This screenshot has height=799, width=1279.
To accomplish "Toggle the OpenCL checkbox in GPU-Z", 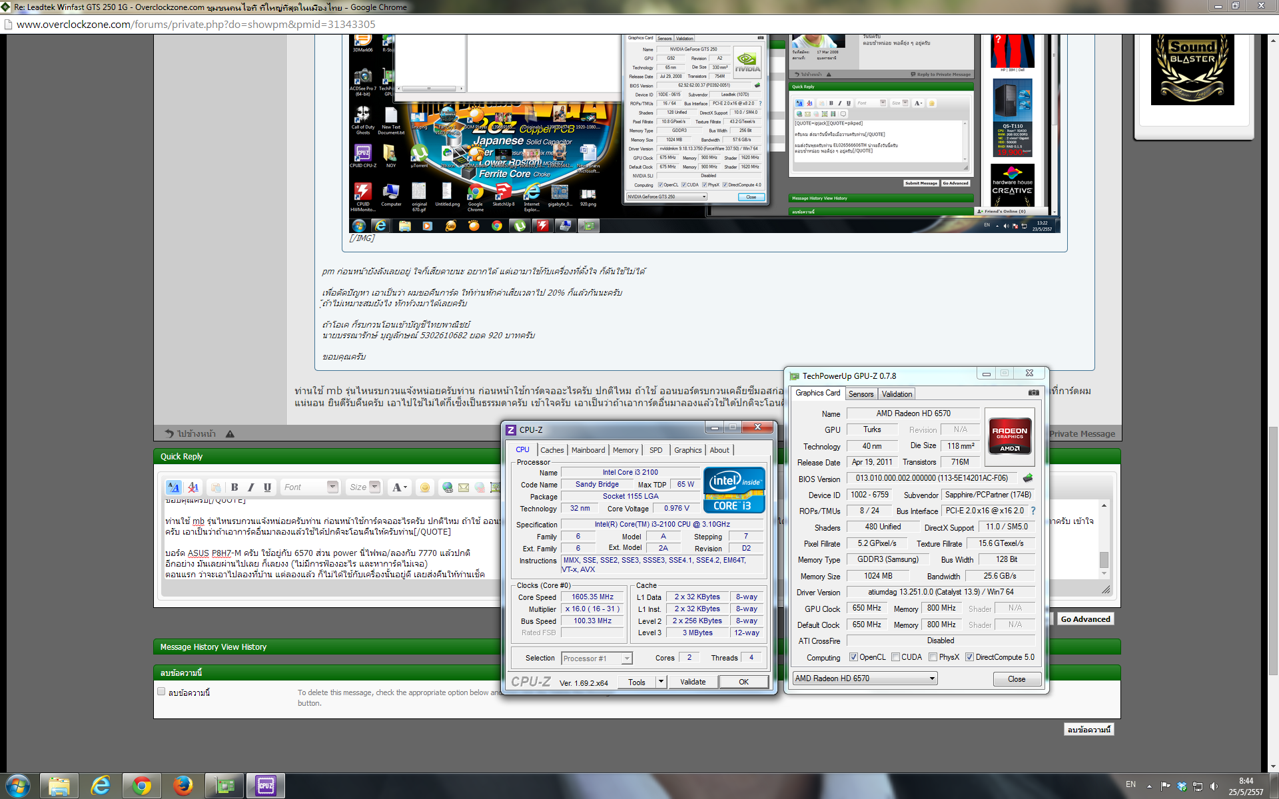I will (x=853, y=657).
